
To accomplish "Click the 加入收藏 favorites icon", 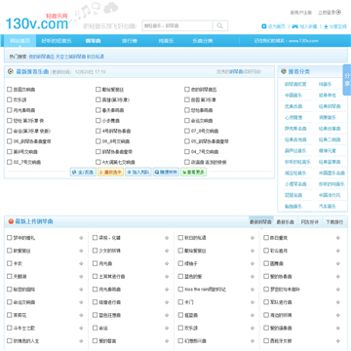I will [x=294, y=26].
